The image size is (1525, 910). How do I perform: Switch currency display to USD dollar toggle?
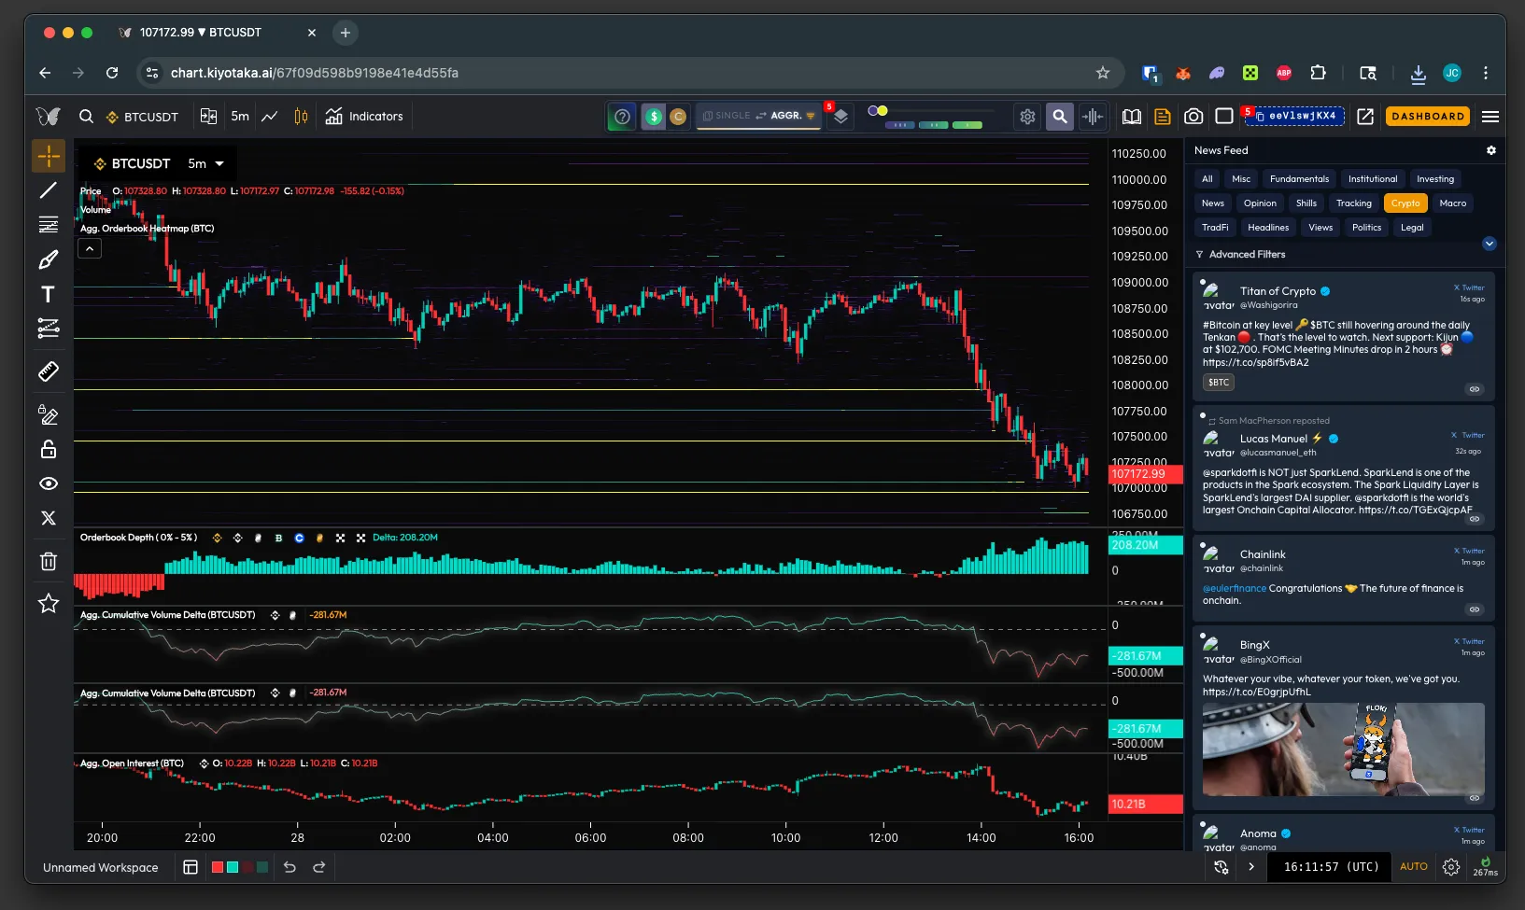click(x=653, y=117)
